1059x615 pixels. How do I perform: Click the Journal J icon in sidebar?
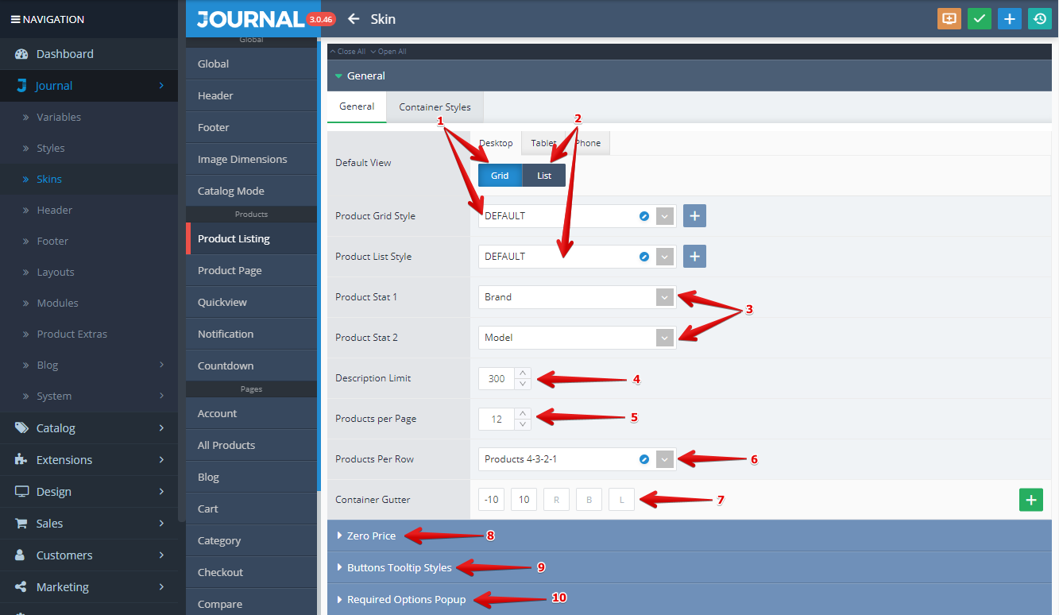(x=21, y=86)
